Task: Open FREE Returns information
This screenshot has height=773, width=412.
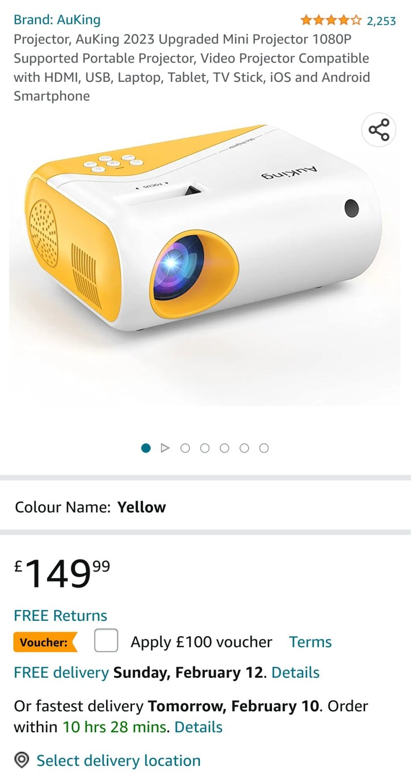Action: (x=60, y=616)
